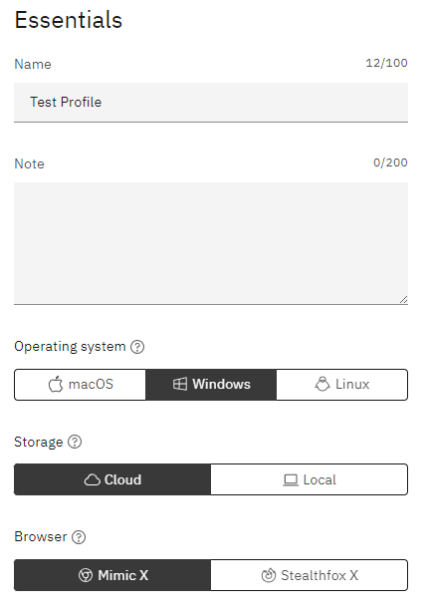Click the Storage label text
Image resolution: width=427 pixels, height=613 pixels.
[38, 443]
